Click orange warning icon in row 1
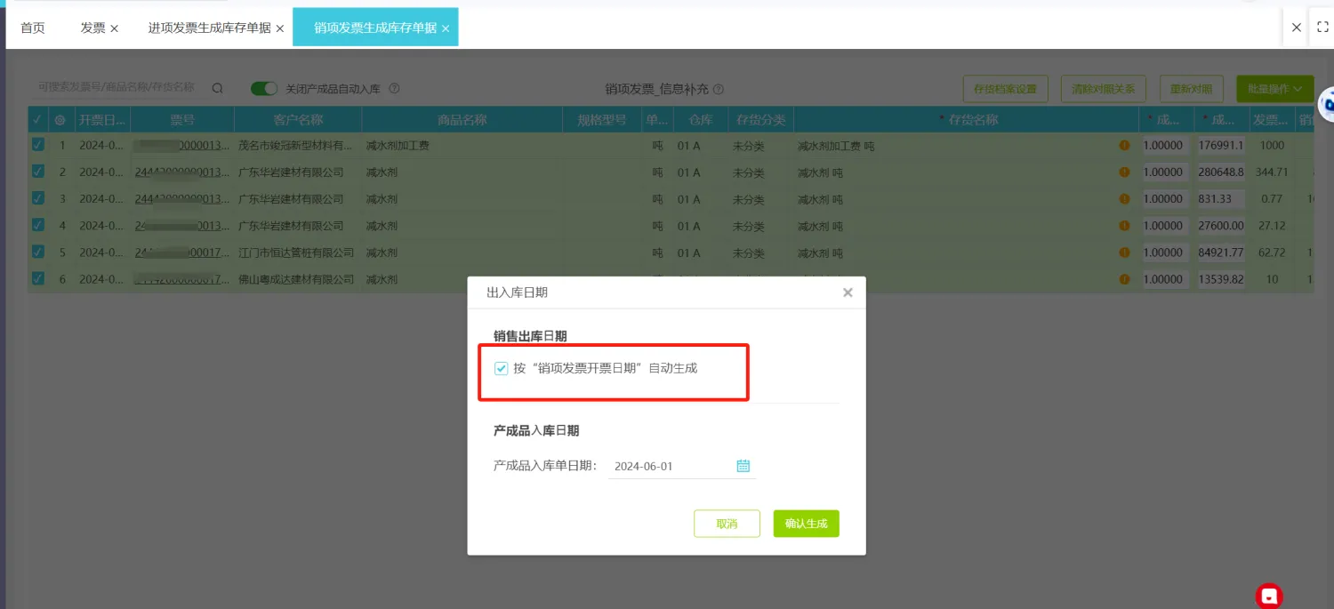 pyautogui.click(x=1124, y=145)
